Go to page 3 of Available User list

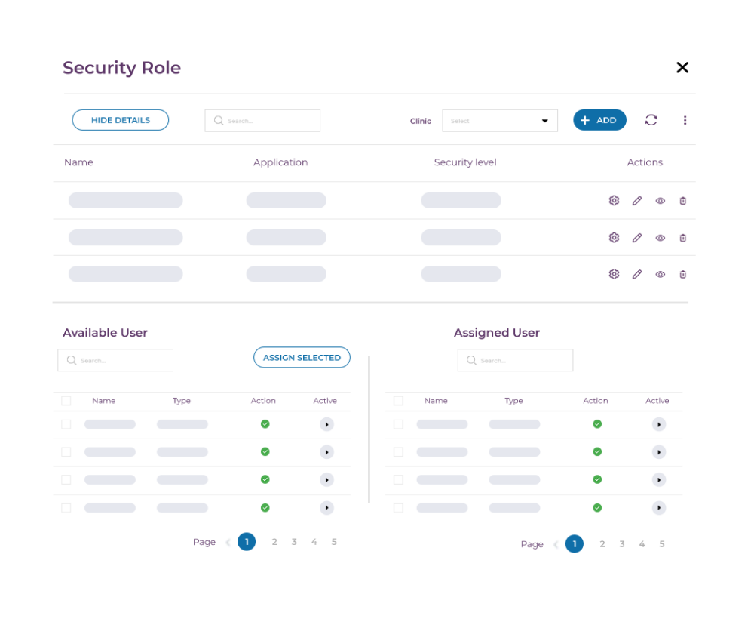(294, 541)
